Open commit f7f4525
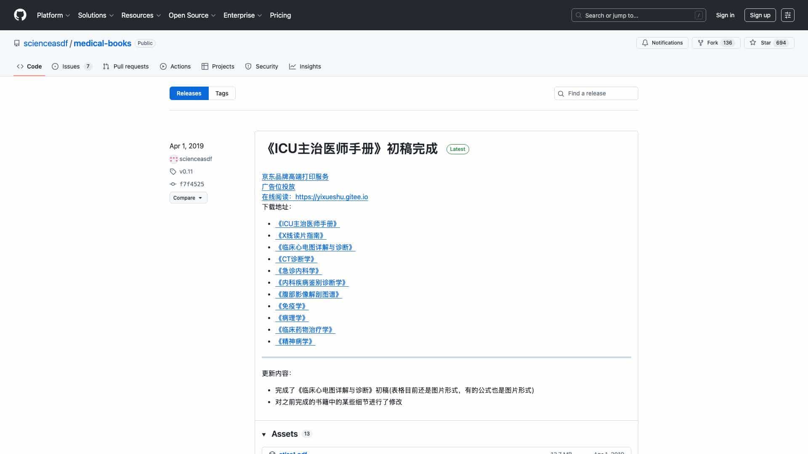 [x=191, y=184]
